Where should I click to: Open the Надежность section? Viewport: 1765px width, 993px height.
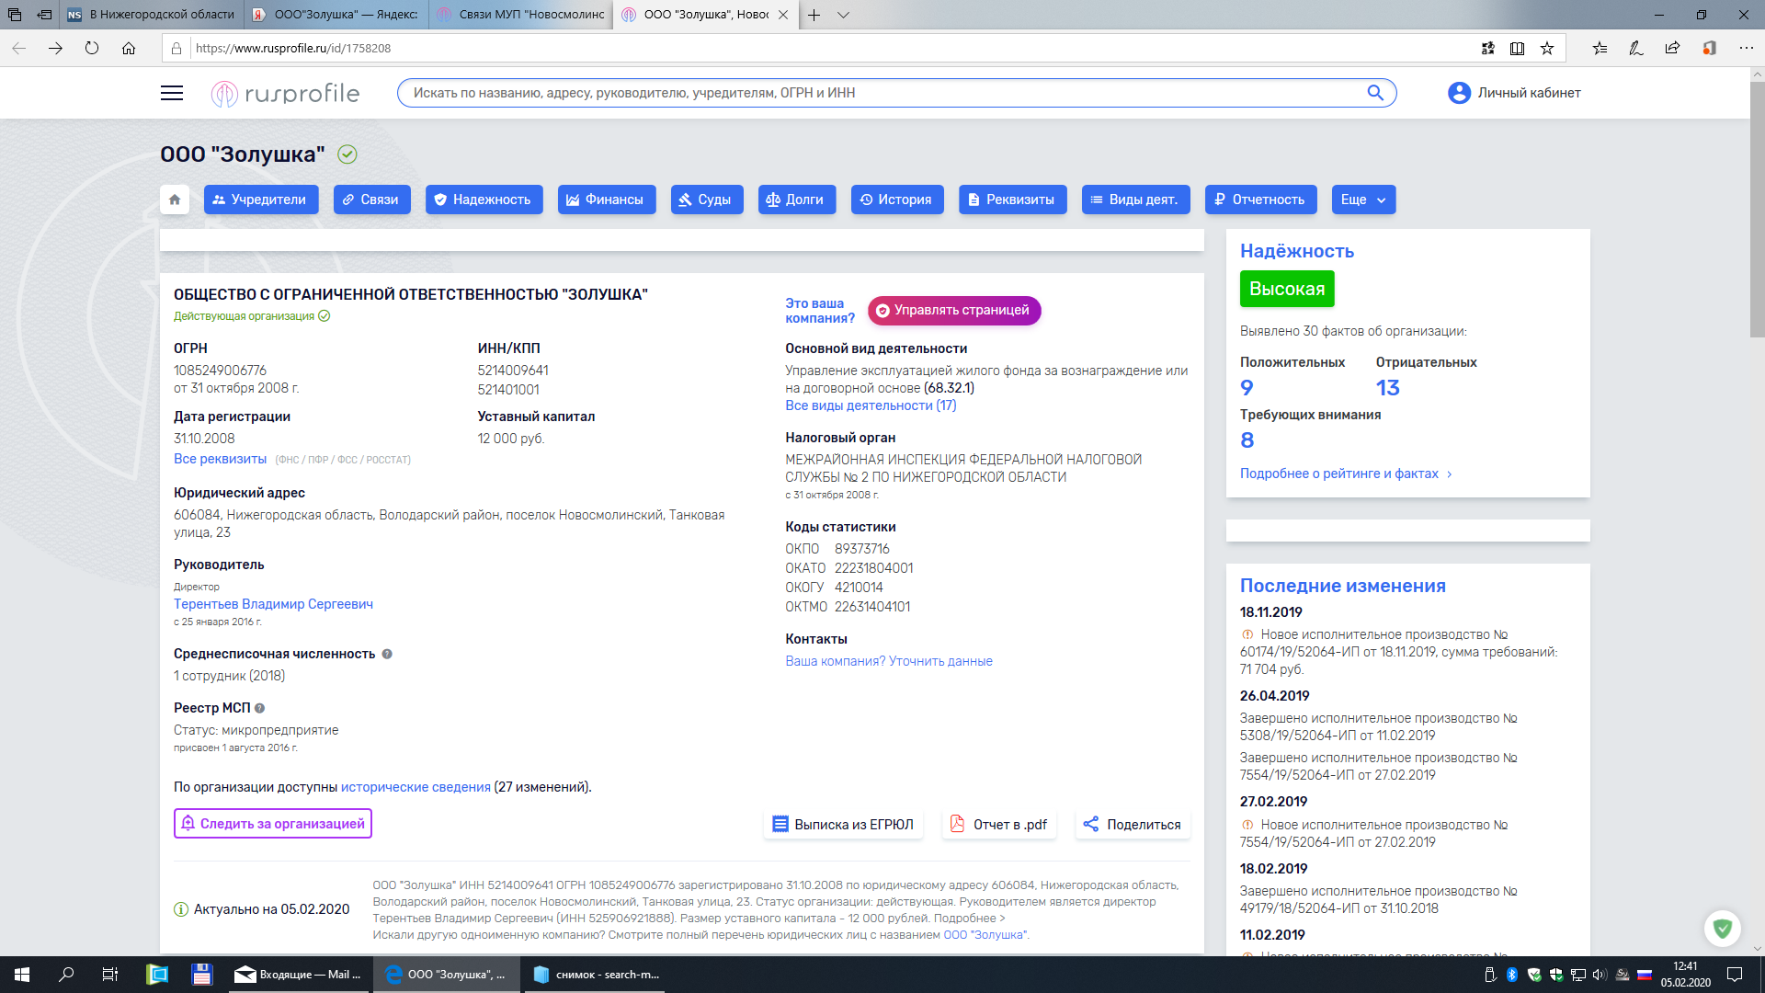tap(484, 200)
